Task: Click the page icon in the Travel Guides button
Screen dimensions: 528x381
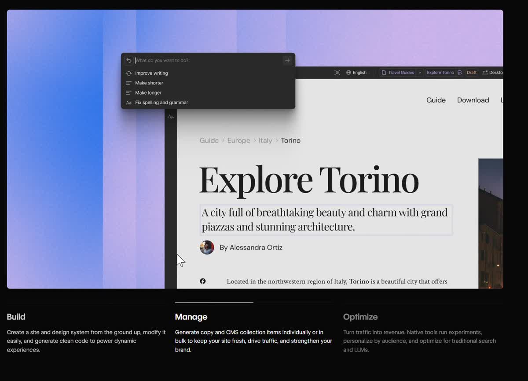Action: [384, 73]
